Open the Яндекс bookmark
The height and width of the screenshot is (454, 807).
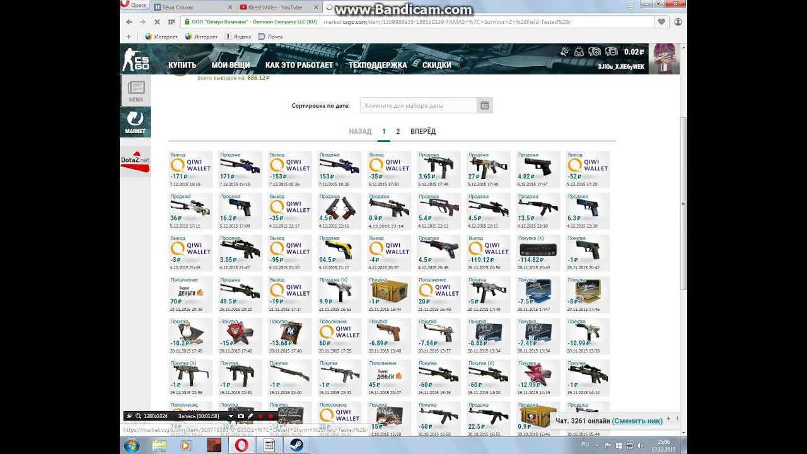(x=238, y=37)
